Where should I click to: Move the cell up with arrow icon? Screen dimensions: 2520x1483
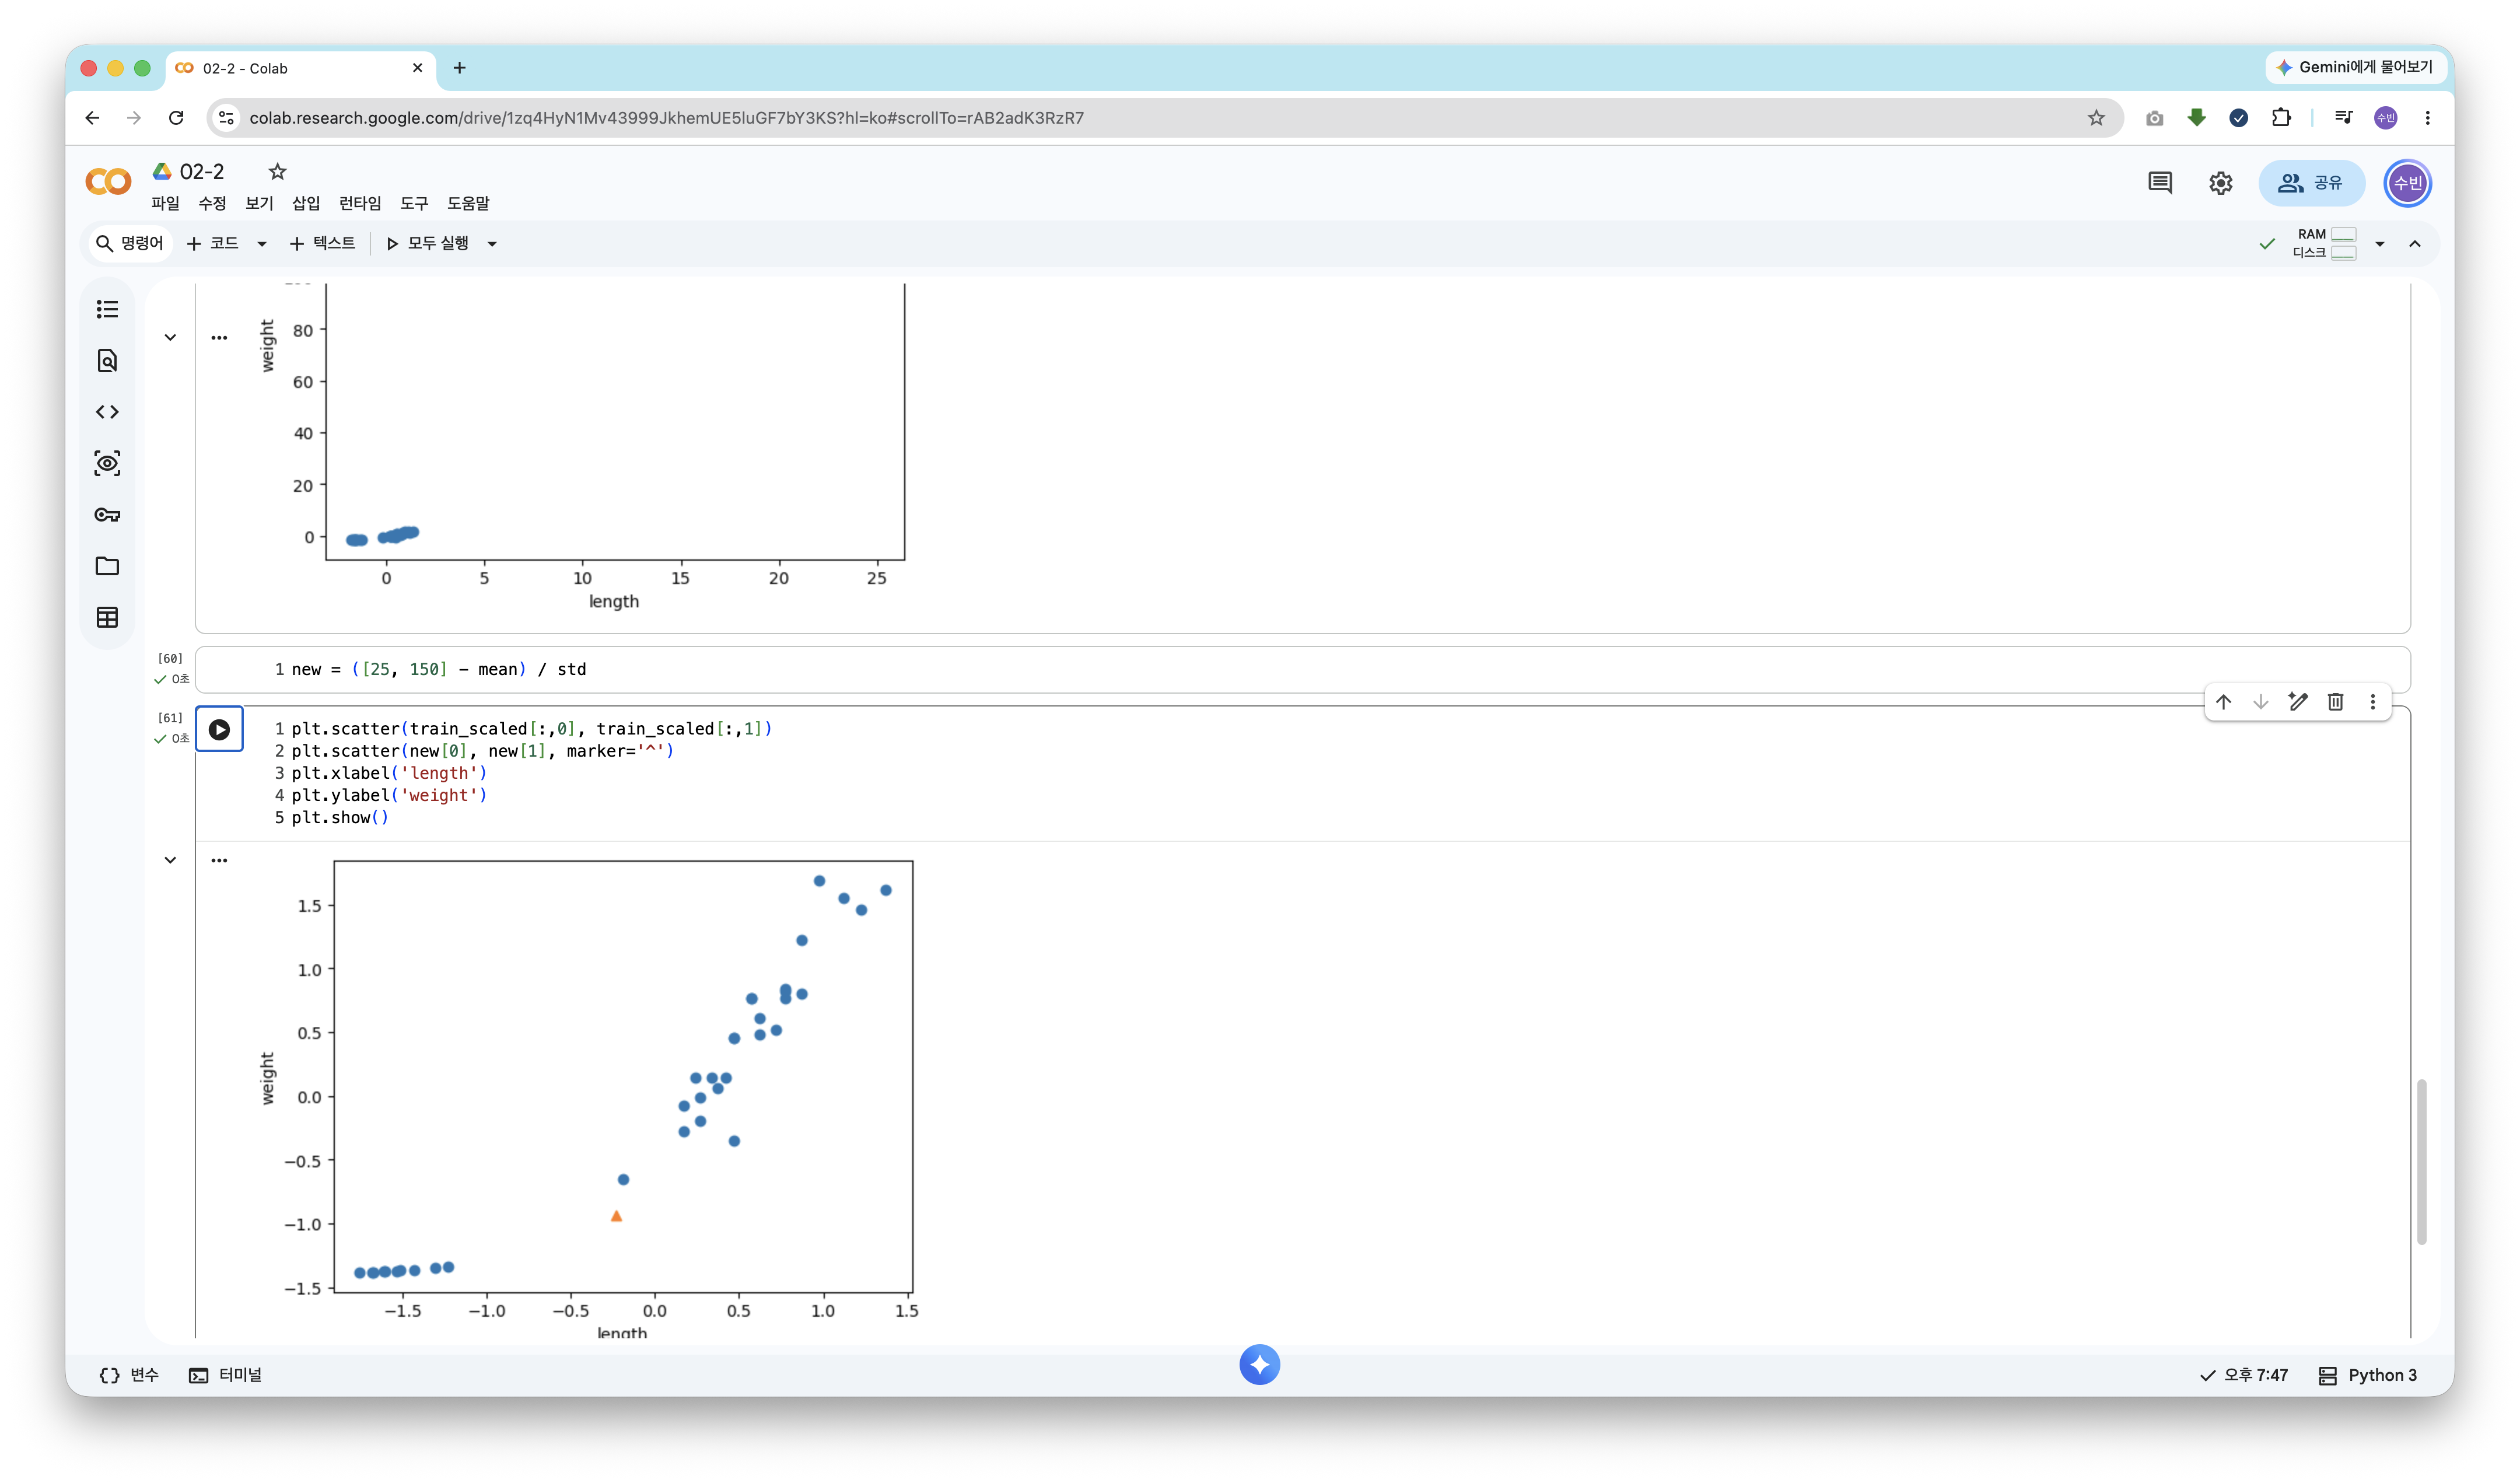coord(2223,702)
